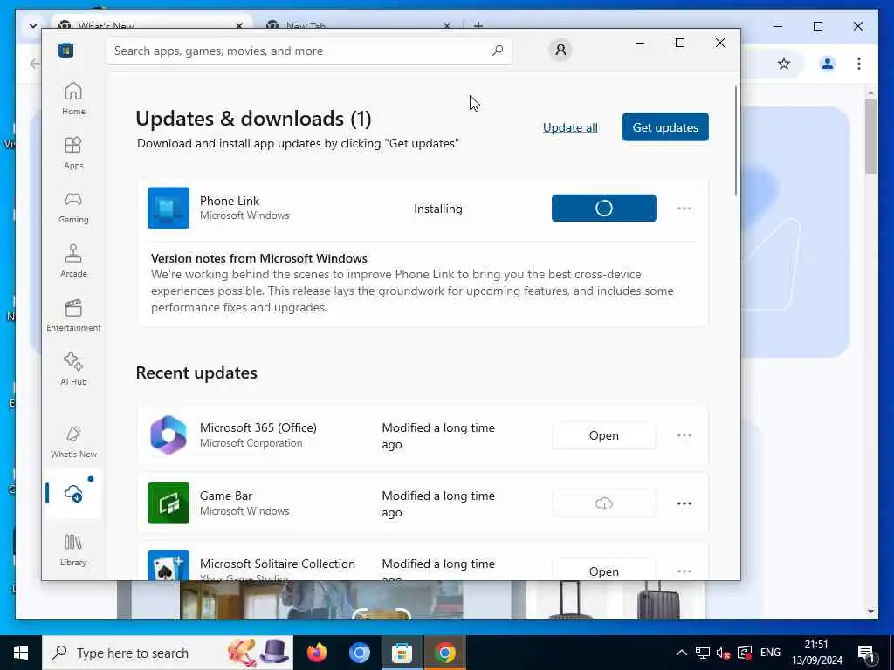Viewport: 894px width, 670px height.
Task: Click the Phone Link app icon
Action: pos(168,208)
